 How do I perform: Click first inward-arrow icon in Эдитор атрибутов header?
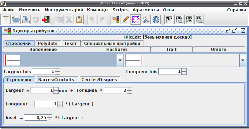pos(228,31)
